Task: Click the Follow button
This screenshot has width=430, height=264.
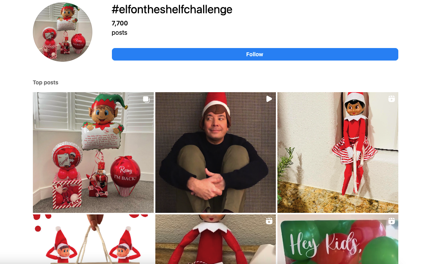Action: click(255, 54)
